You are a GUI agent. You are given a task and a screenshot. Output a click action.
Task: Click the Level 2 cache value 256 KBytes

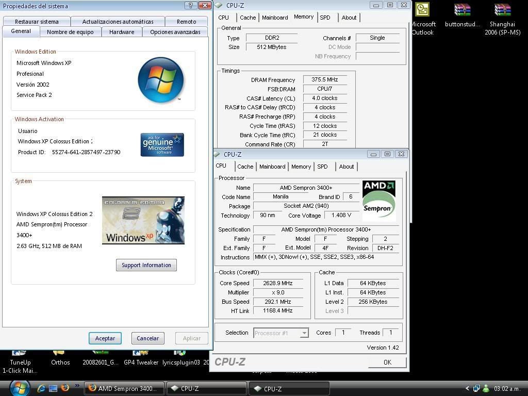pyautogui.click(x=373, y=302)
